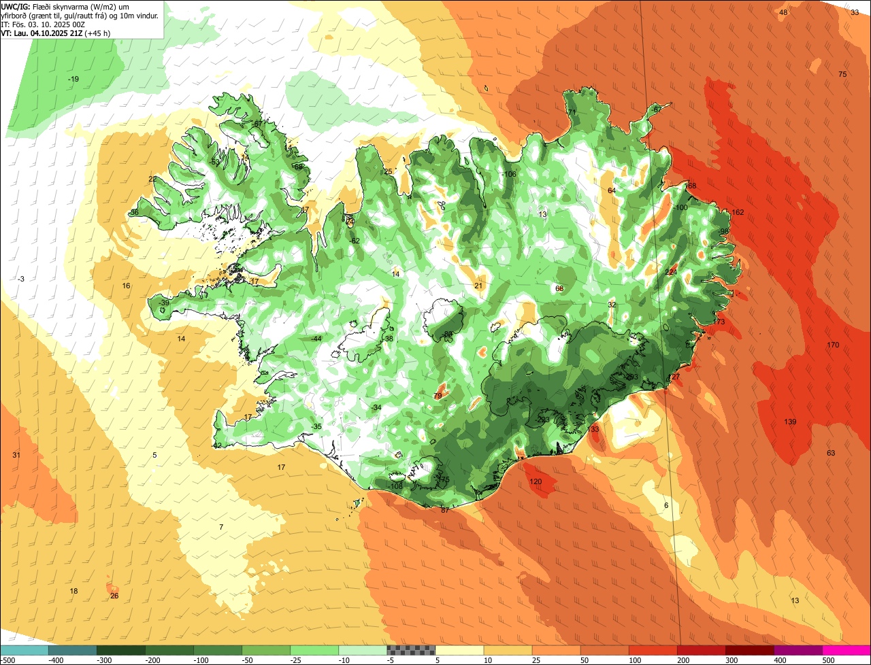Click the dark teal -400 to -300 legend swatch

(73, 649)
